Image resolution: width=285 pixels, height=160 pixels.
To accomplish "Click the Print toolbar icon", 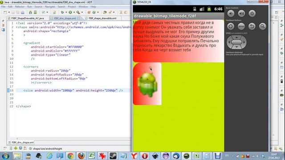I will click(23, 12).
